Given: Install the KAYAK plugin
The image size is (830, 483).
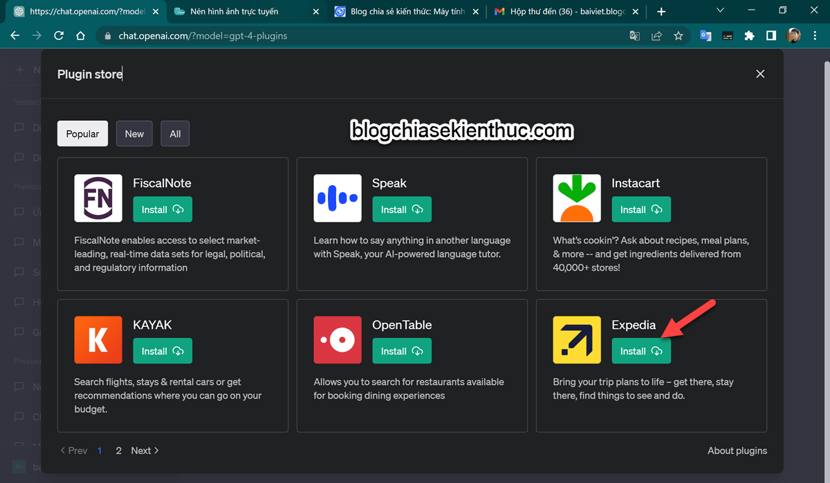Looking at the screenshot, I should coord(163,351).
